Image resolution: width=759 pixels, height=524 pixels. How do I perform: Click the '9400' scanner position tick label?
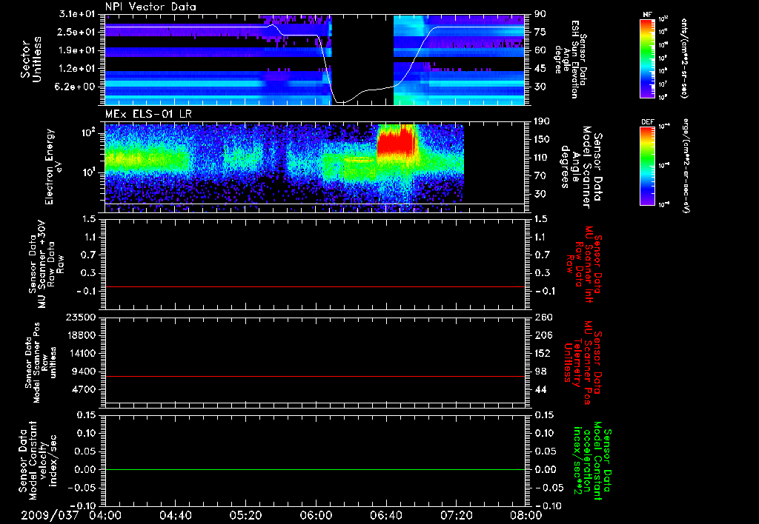coord(83,372)
